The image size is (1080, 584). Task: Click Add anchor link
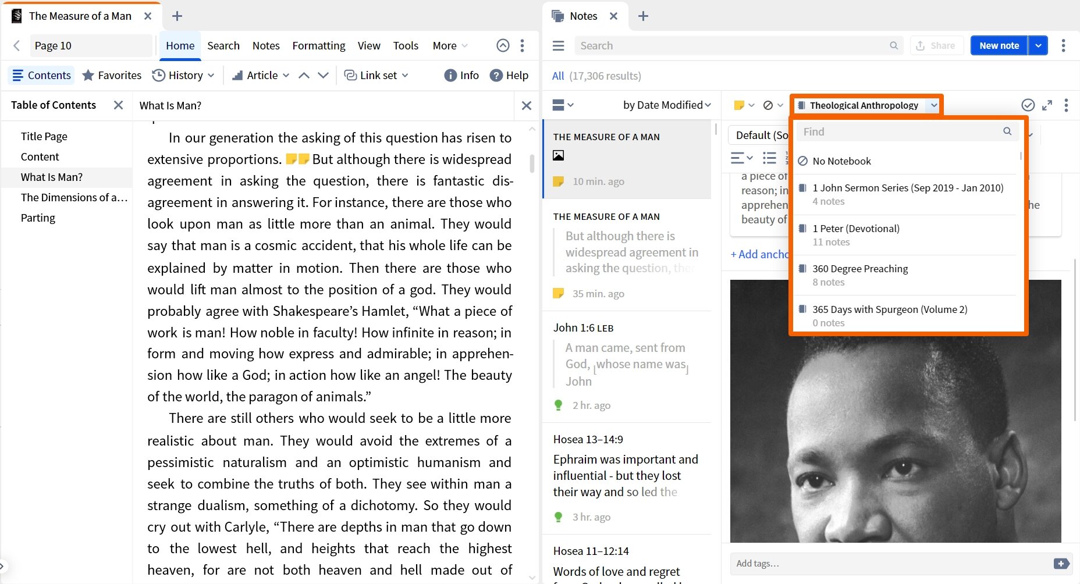point(760,254)
